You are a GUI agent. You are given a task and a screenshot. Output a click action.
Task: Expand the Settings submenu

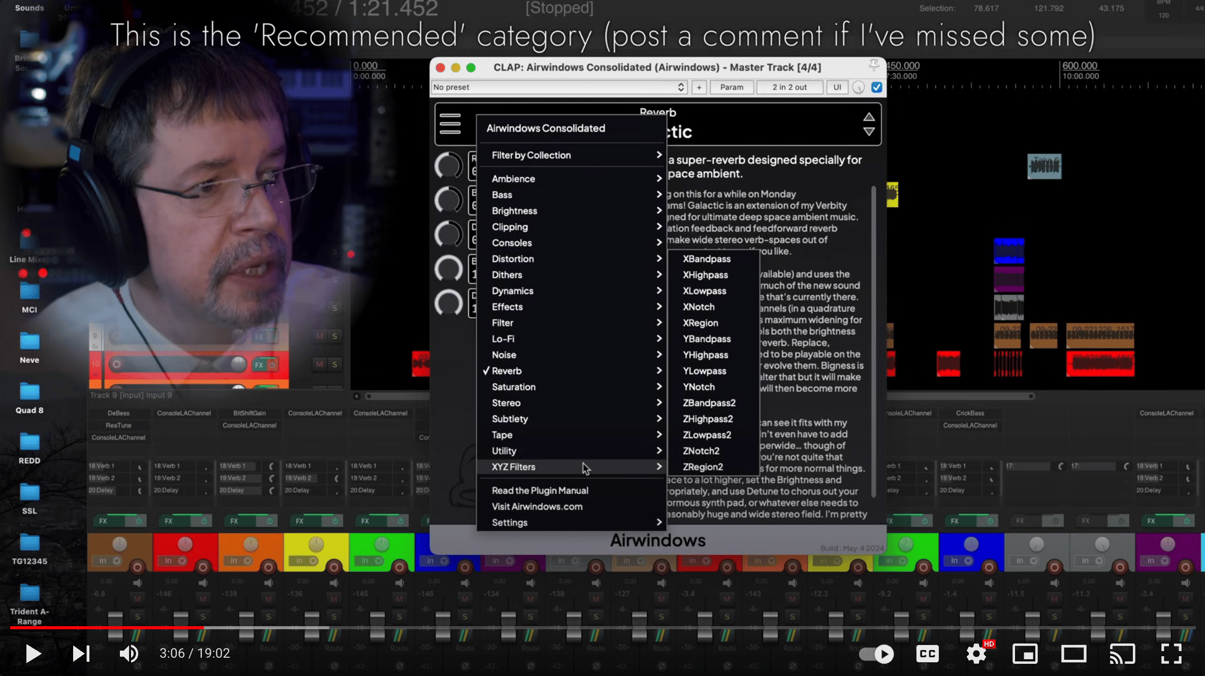click(572, 523)
